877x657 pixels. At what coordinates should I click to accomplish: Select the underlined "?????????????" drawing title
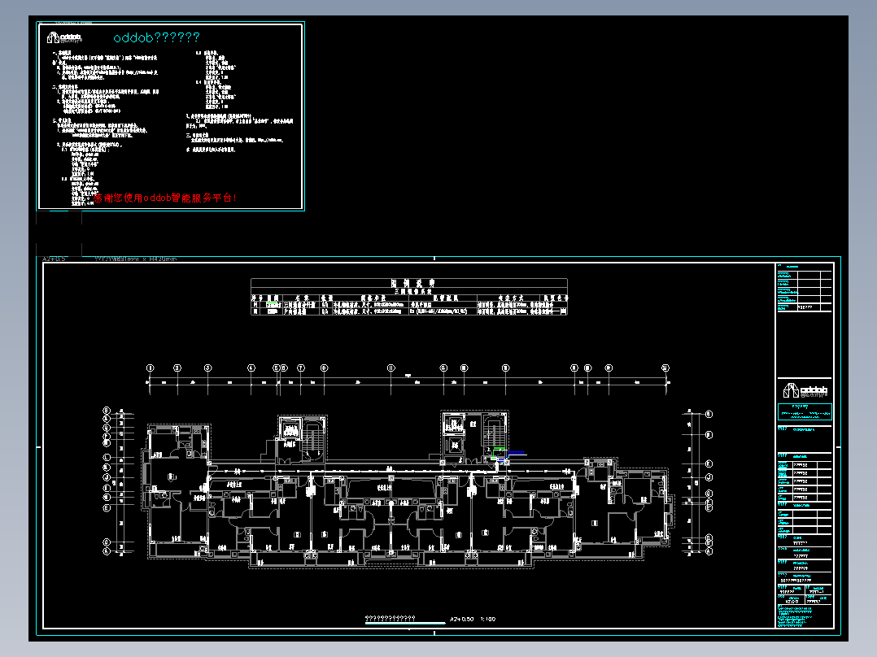[391, 619]
